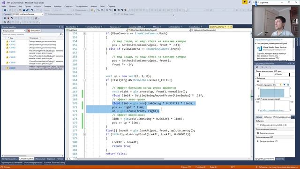Switch to the 'Локальные' bottom tab
The image size is (300, 169).
coord(40,159)
